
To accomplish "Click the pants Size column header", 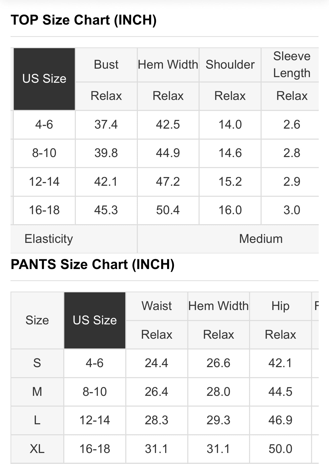I will 37,320.
